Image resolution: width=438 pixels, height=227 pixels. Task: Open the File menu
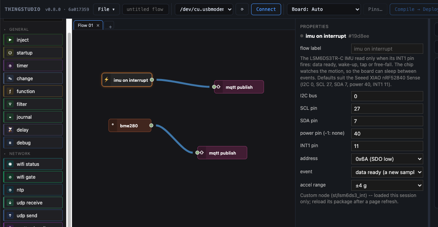pos(106,9)
